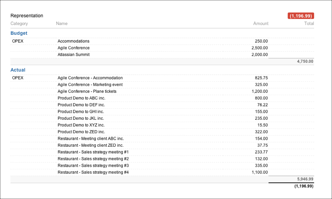Open the Actual section heading
The width and height of the screenshot is (332, 199).
tap(18, 70)
